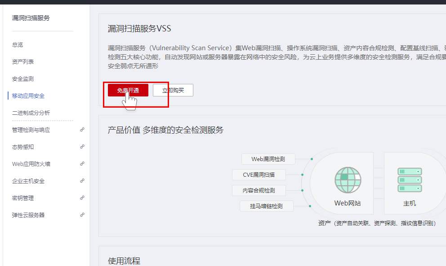Viewport: 446px width, 266px height.
Task: Click the Web网站 globe icon
Action: point(348,180)
